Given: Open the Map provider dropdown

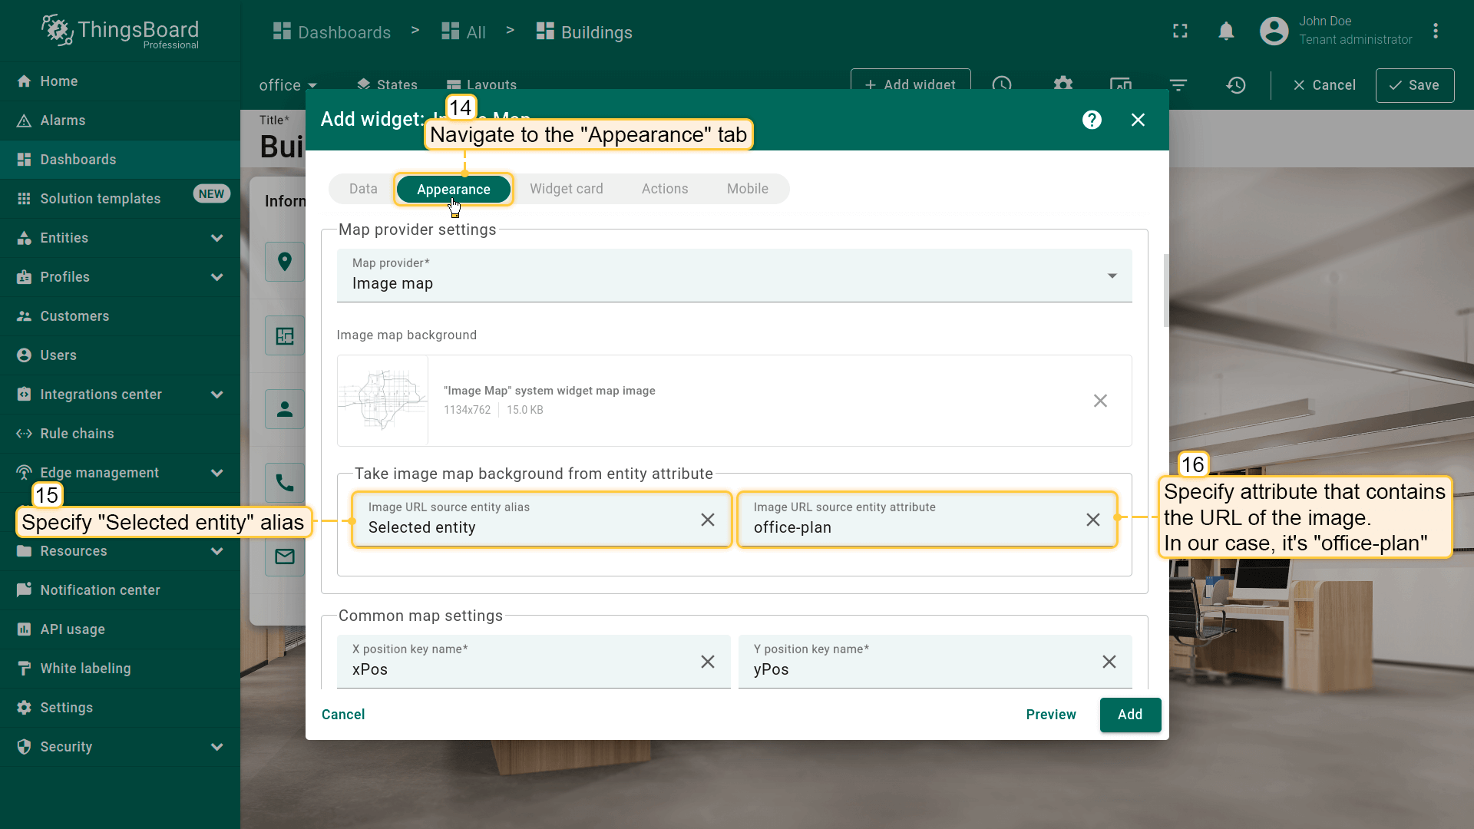Looking at the screenshot, I should [1111, 276].
